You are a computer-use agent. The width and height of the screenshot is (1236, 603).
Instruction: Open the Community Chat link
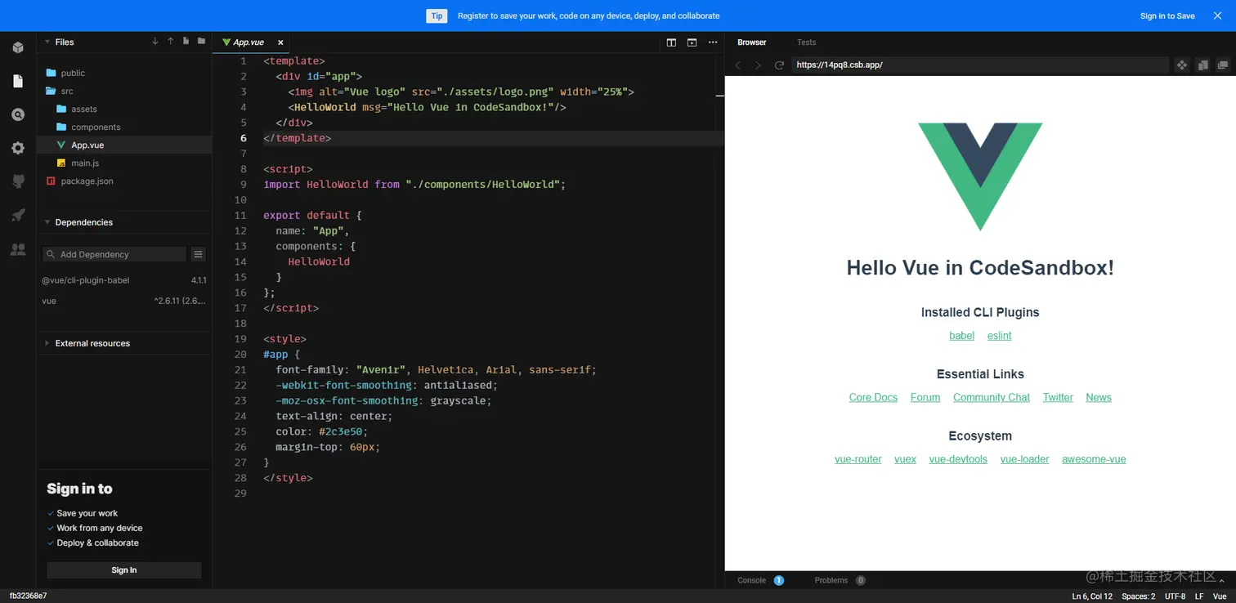coord(992,397)
